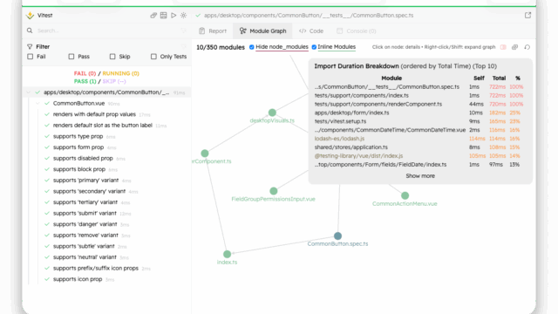Uncheck Hide node_modules option
The height and width of the screenshot is (314, 558).
[x=252, y=47]
